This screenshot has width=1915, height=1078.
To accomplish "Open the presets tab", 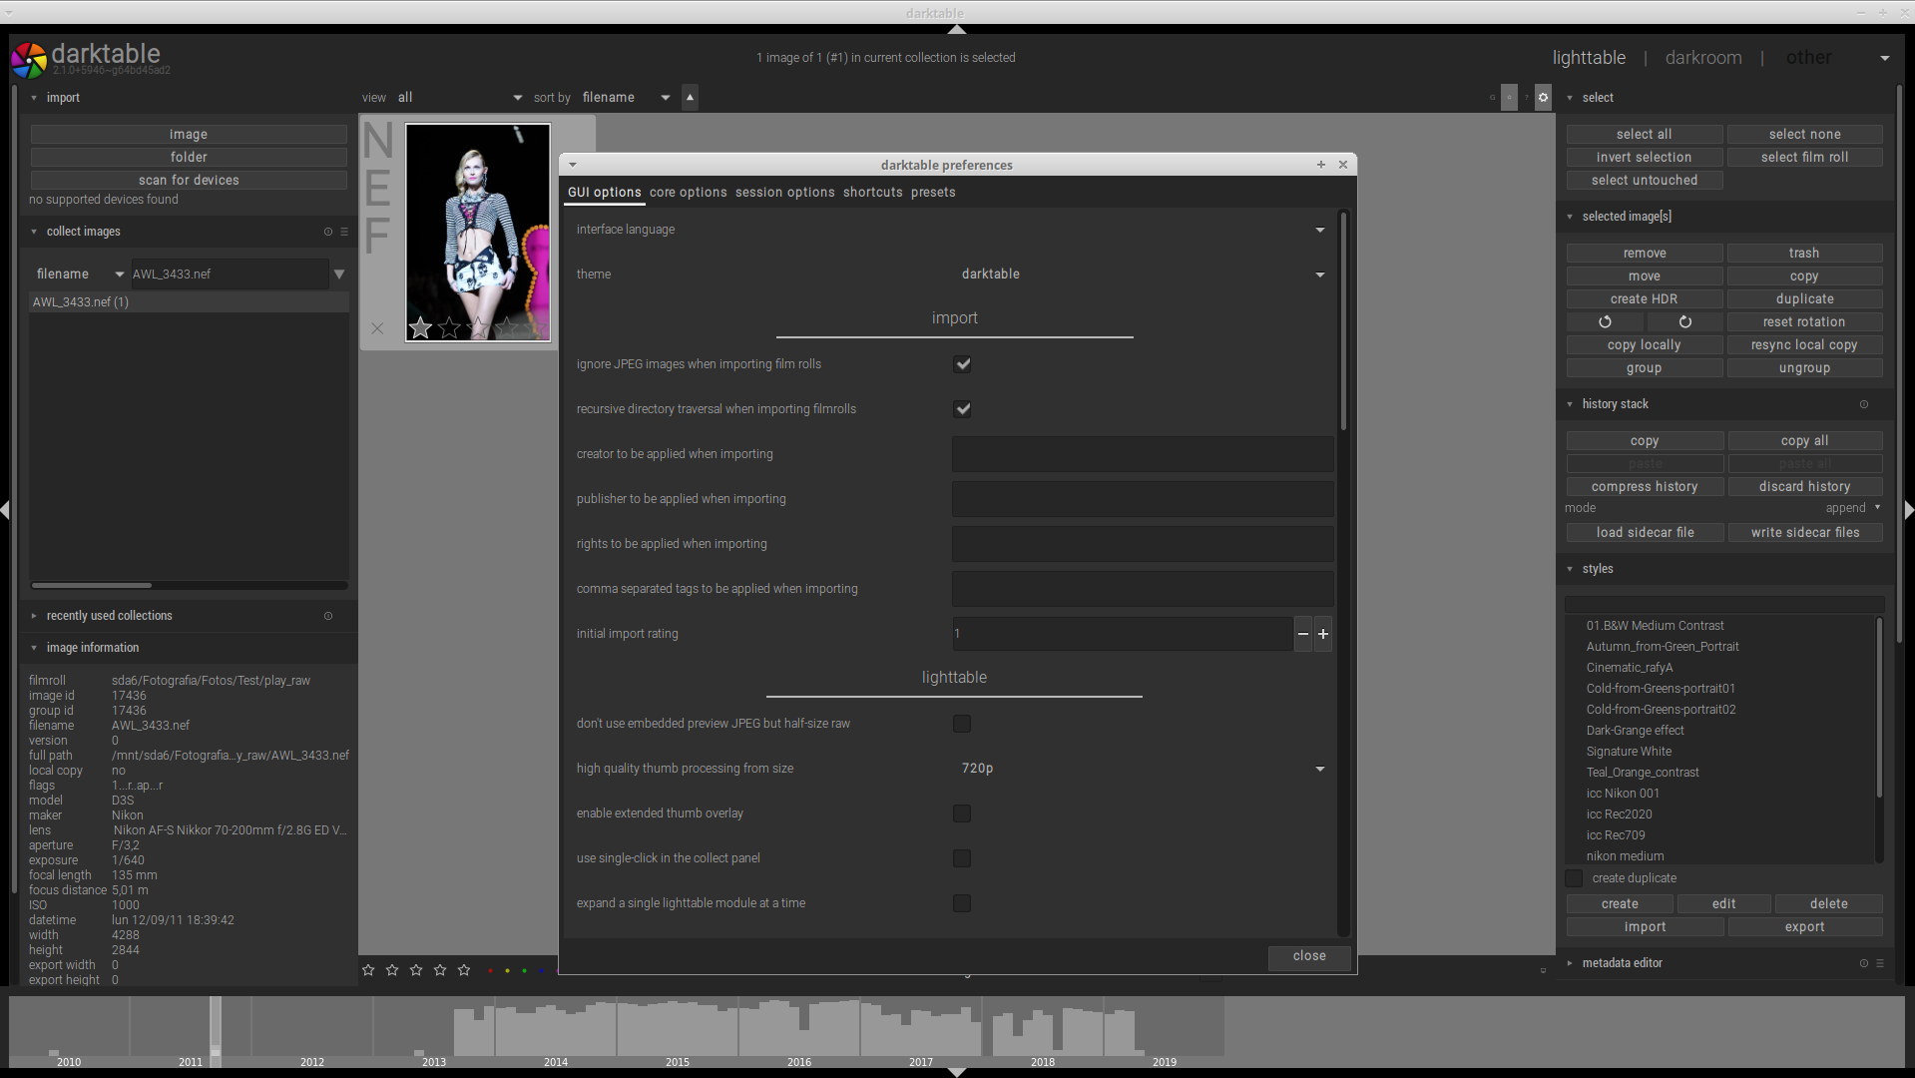I will coord(933,193).
